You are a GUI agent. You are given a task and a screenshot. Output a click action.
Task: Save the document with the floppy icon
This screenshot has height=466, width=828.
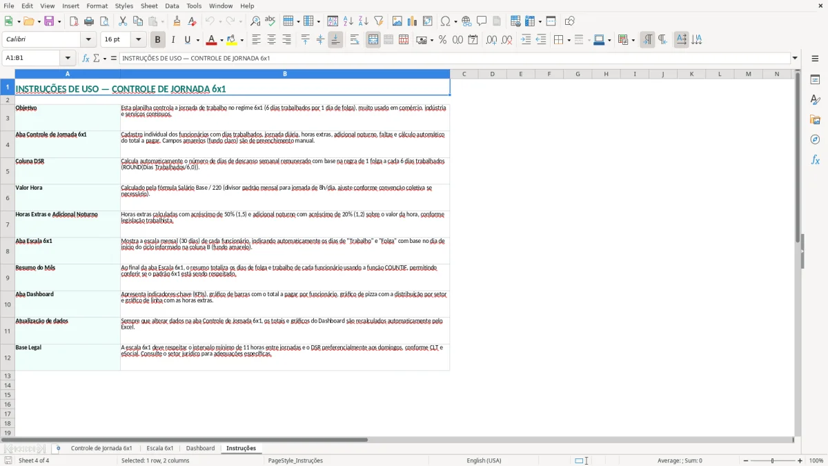pyautogui.click(x=49, y=21)
